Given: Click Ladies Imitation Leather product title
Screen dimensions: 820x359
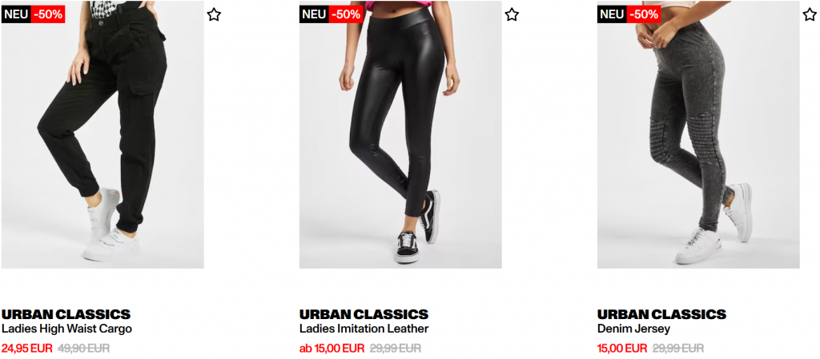Looking at the screenshot, I should [364, 329].
